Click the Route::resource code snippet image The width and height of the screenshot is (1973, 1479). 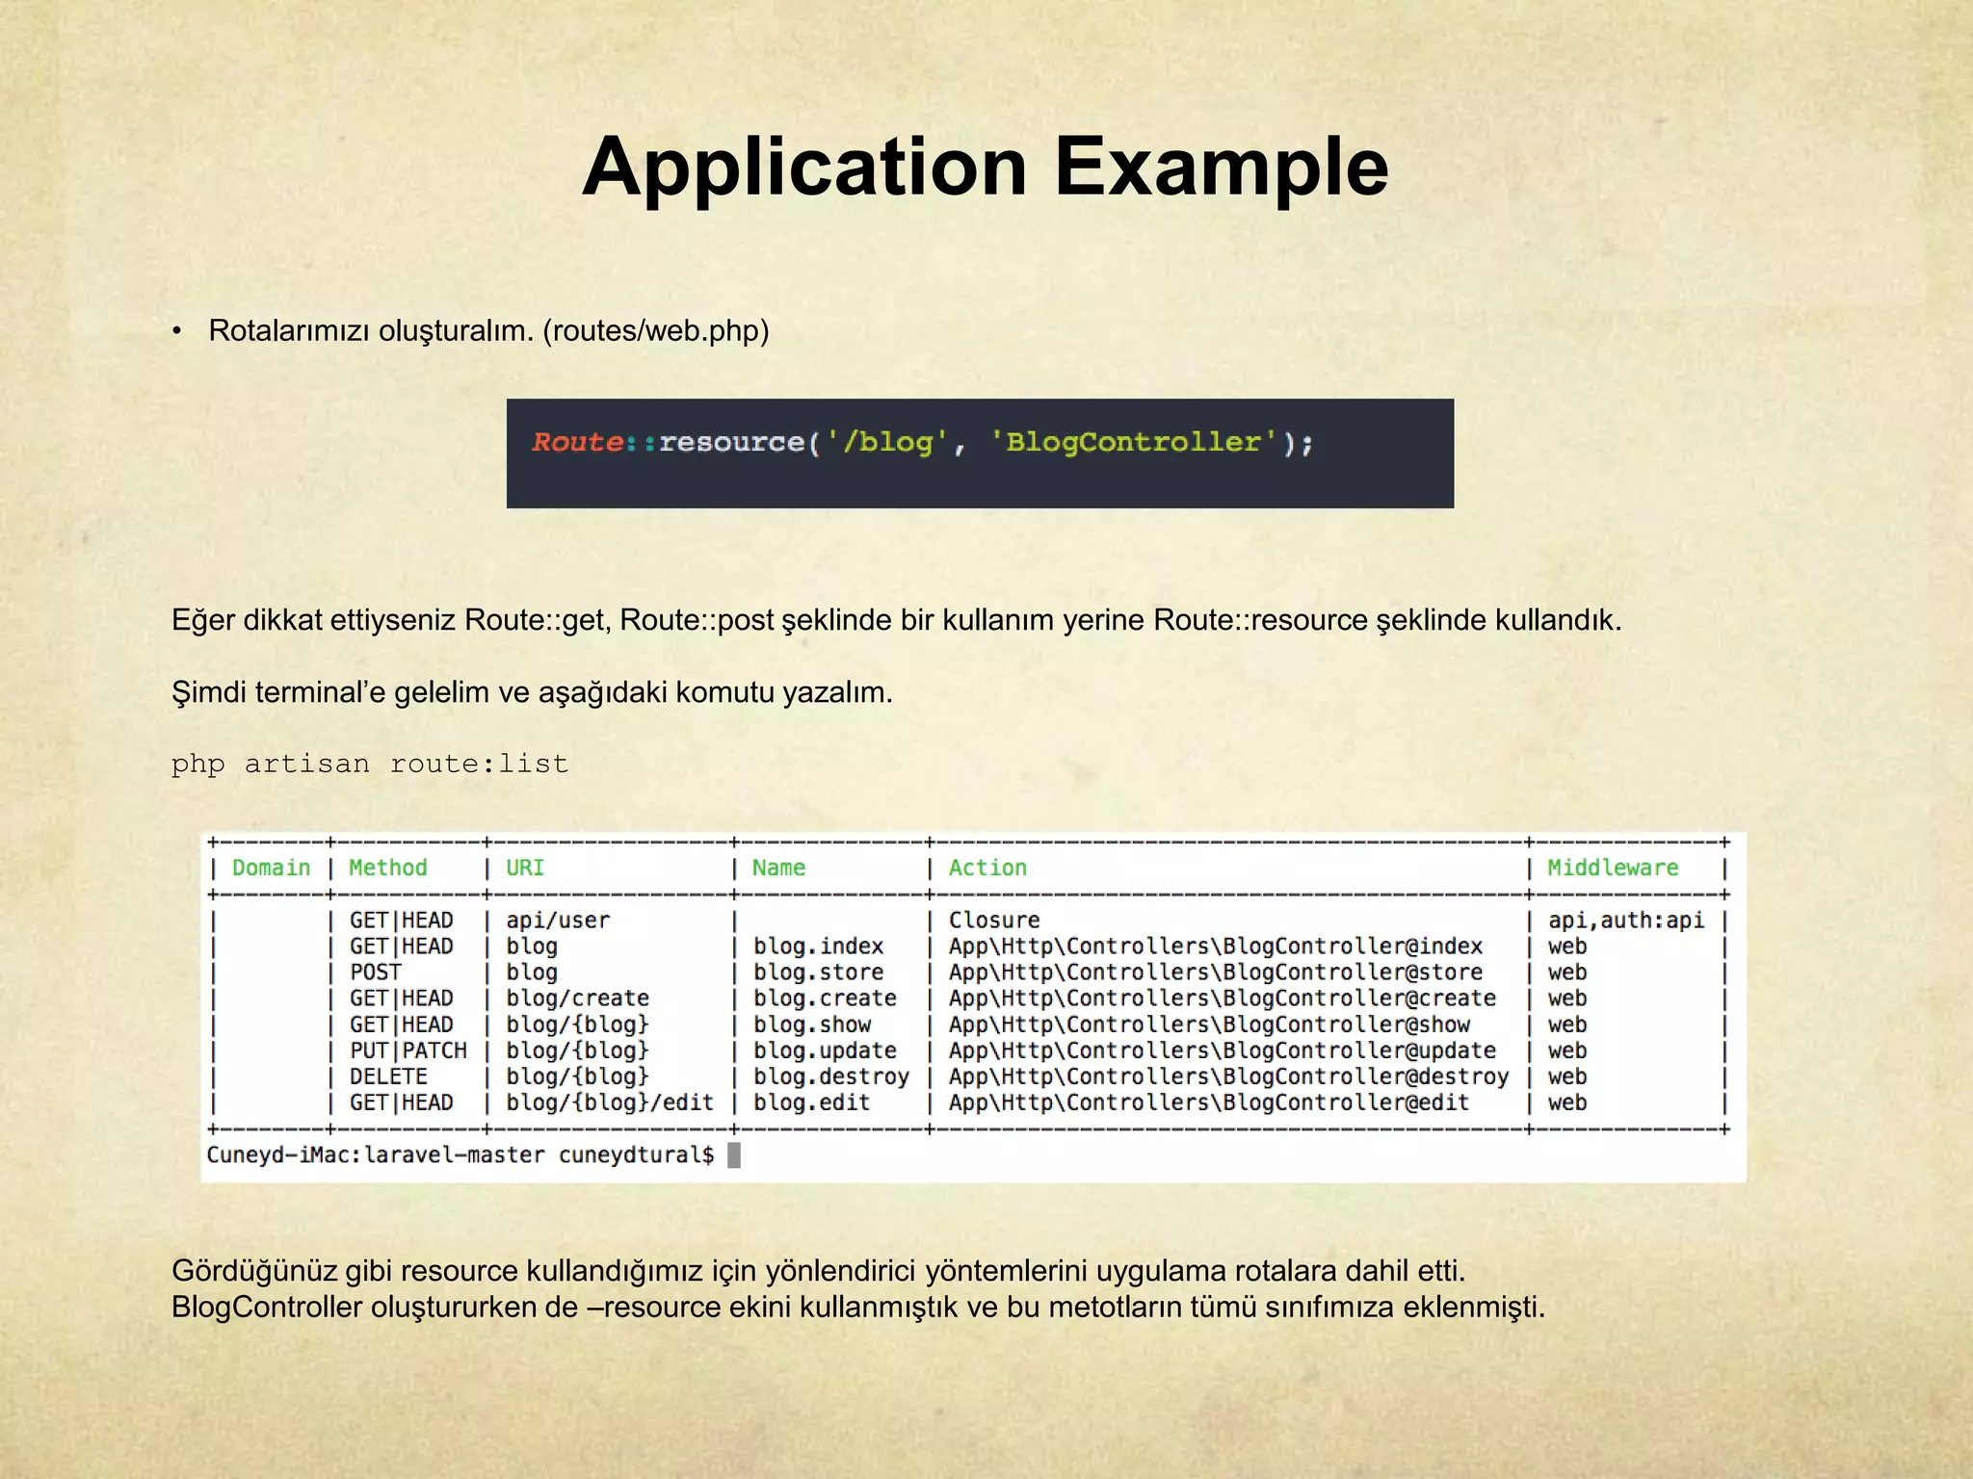(x=980, y=454)
